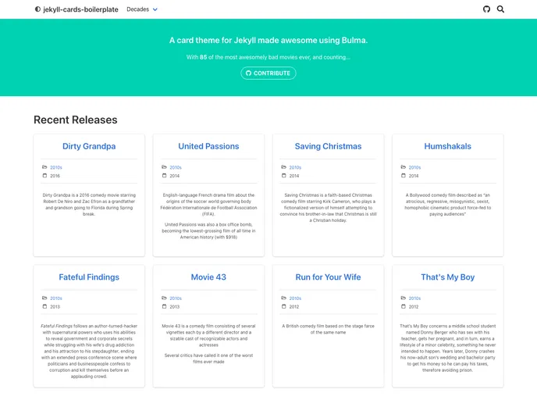Click Movie 43 'Several critics' paragraph

click(208, 359)
